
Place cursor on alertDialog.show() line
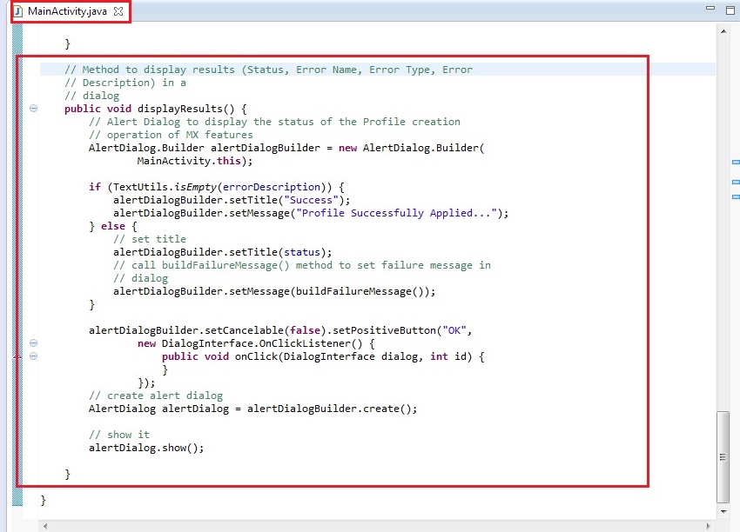pyautogui.click(x=146, y=448)
